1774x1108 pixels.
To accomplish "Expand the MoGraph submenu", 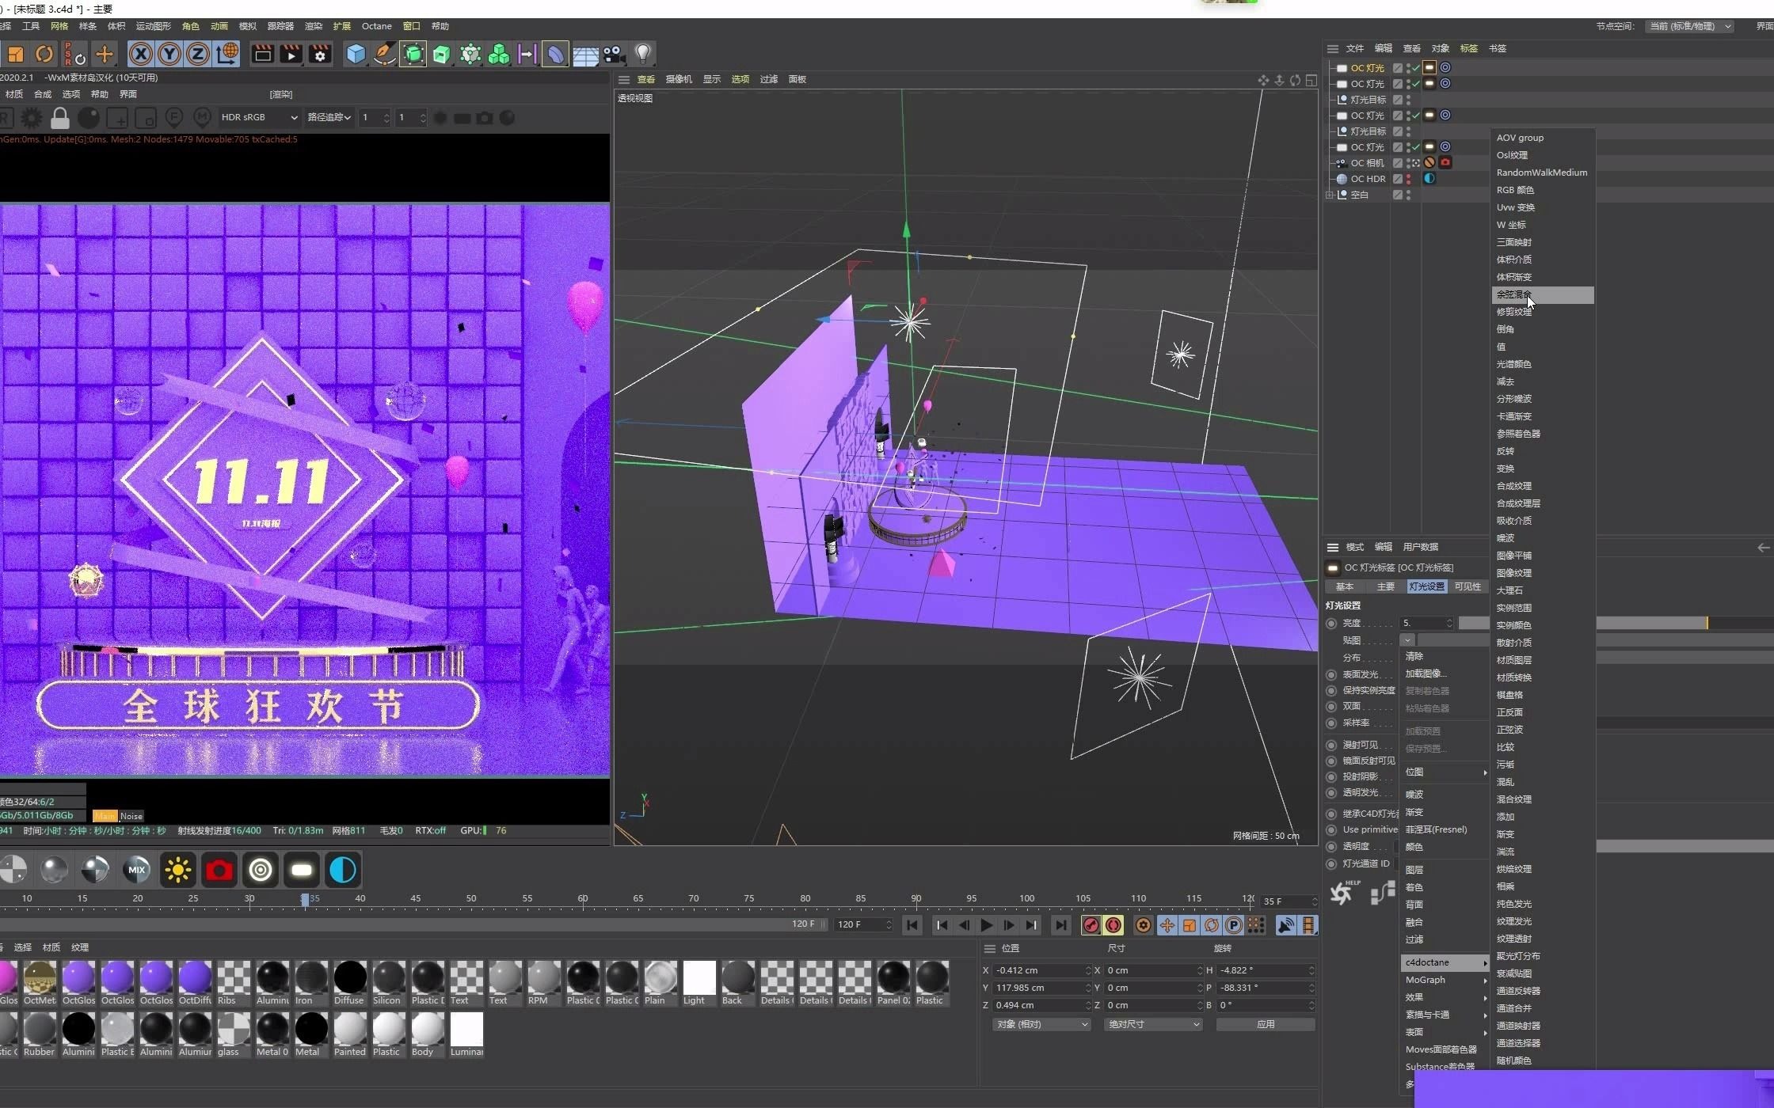I will pos(1445,980).
